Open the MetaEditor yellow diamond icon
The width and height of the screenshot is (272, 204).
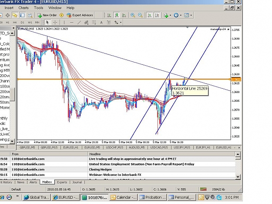61,15
